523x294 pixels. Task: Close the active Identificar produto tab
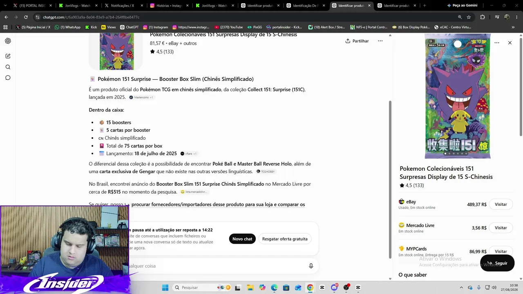(x=369, y=6)
